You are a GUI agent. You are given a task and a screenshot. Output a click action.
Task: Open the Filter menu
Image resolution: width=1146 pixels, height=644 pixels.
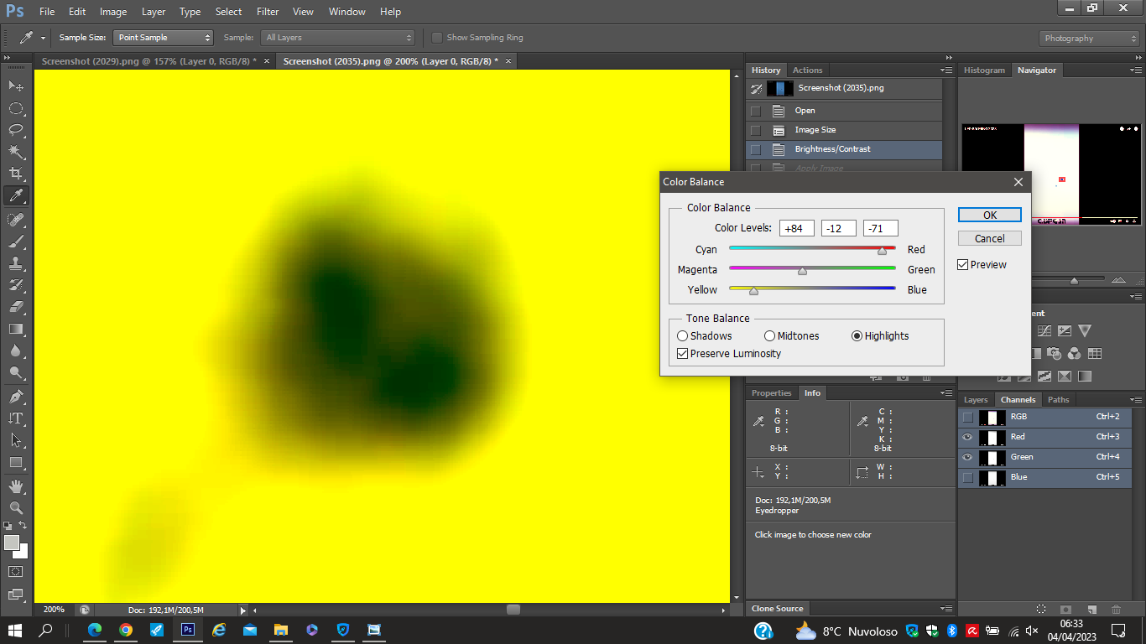click(x=268, y=12)
